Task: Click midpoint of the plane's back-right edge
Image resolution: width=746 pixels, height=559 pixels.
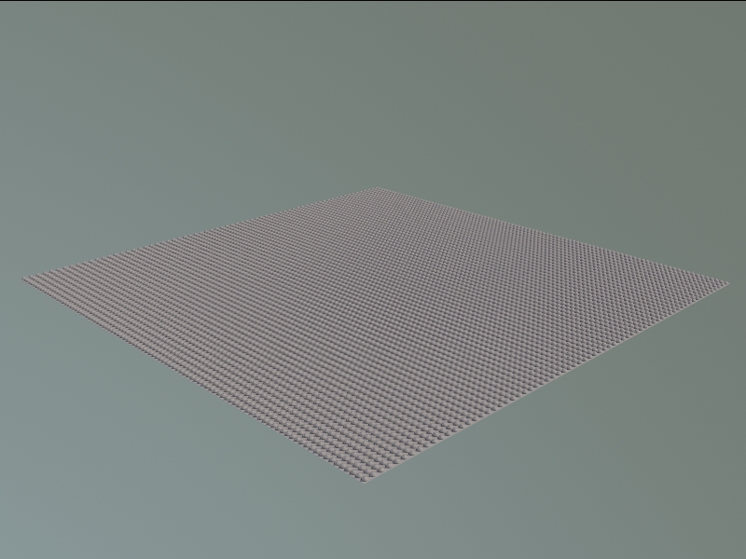Action: point(552,234)
